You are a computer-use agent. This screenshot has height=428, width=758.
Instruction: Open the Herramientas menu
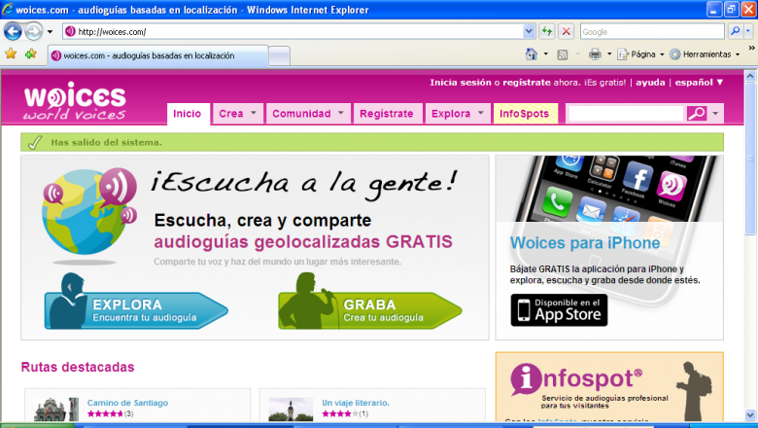click(705, 54)
